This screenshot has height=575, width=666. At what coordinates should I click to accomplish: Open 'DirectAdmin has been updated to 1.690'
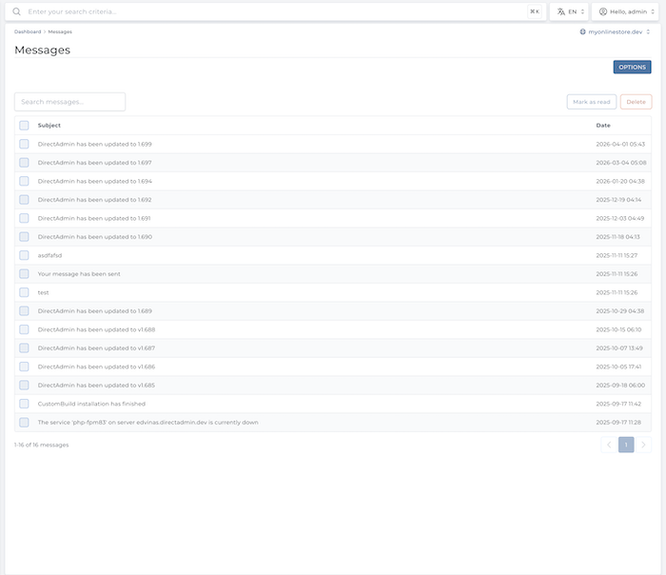coord(95,237)
